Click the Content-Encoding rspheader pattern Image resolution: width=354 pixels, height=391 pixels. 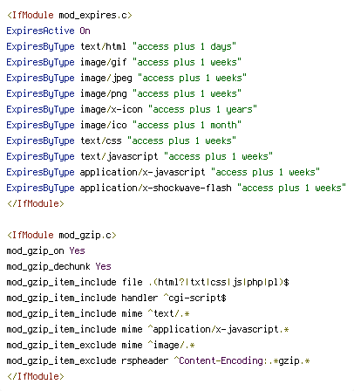click(x=242, y=360)
